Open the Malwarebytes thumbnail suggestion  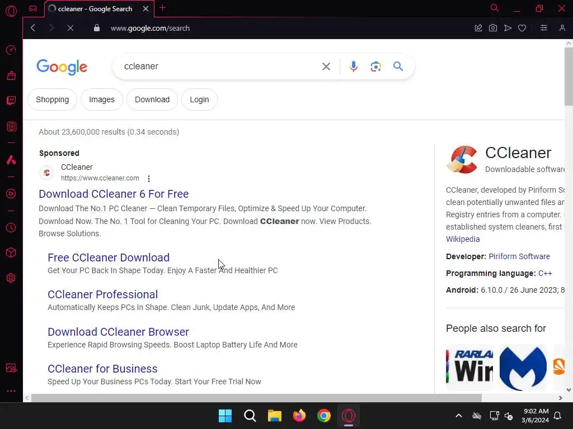523,368
